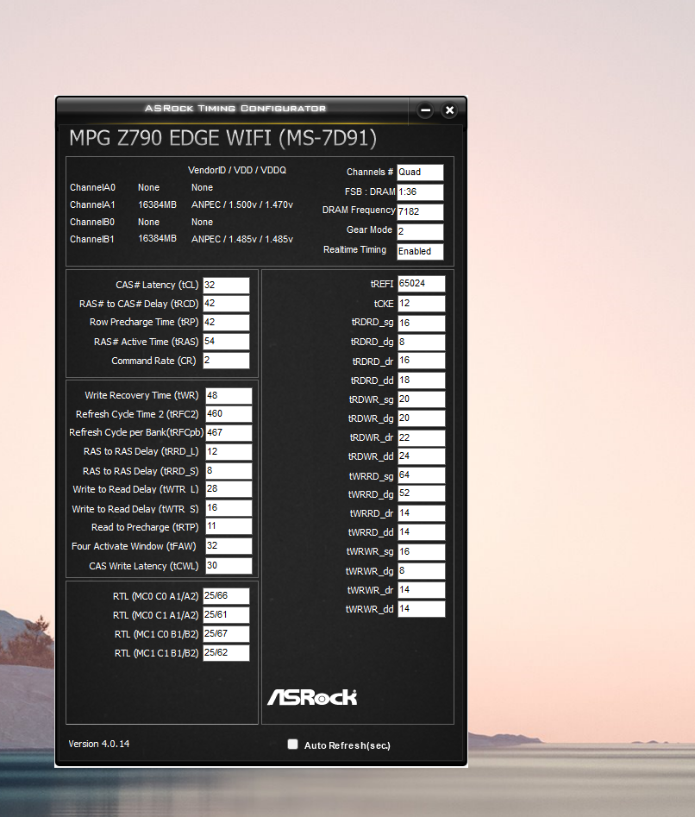Viewport: 695px width, 817px height.
Task: Click the RTL MC1 C1 B1/B2 field
Action: 226,653
